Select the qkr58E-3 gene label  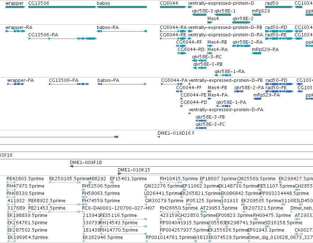tap(202, 11)
